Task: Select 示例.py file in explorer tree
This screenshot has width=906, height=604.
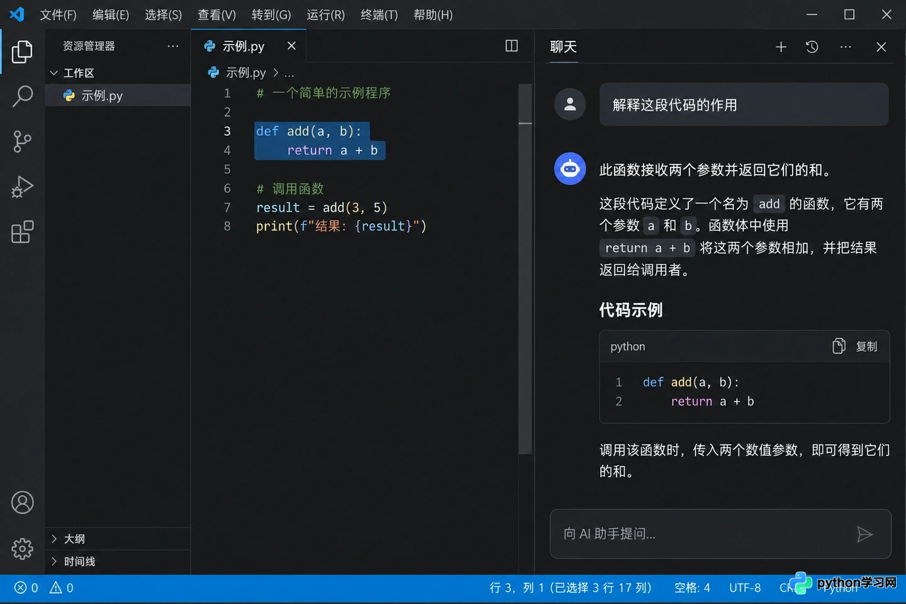Action: click(118, 96)
